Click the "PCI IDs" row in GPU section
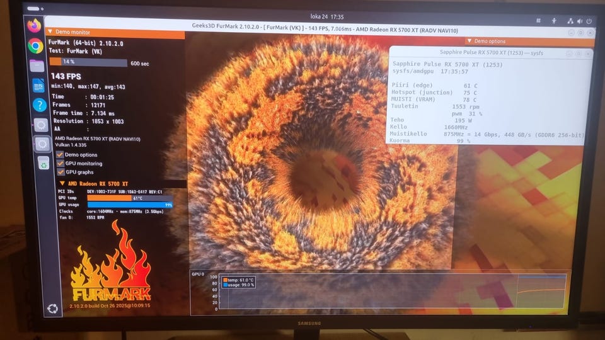Viewport: 605px width, 340px height. [110, 191]
